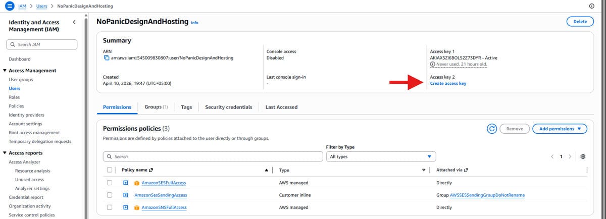Open Analyzer settings in the sidebar
606x219 pixels.
tap(32, 188)
